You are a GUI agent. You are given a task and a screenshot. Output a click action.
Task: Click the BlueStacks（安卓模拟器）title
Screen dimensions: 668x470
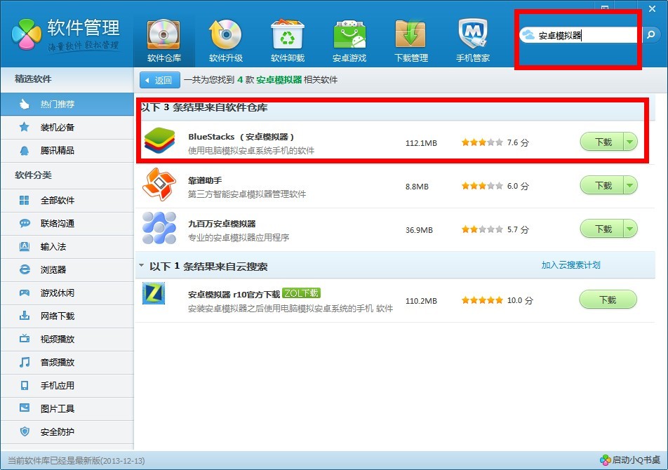click(241, 137)
